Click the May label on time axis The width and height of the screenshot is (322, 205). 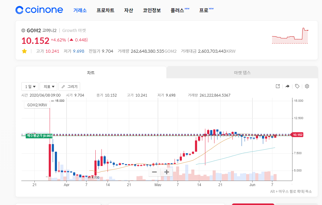158,185
